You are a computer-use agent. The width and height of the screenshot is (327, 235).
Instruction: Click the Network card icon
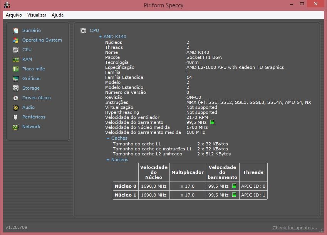pyautogui.click(x=16, y=127)
